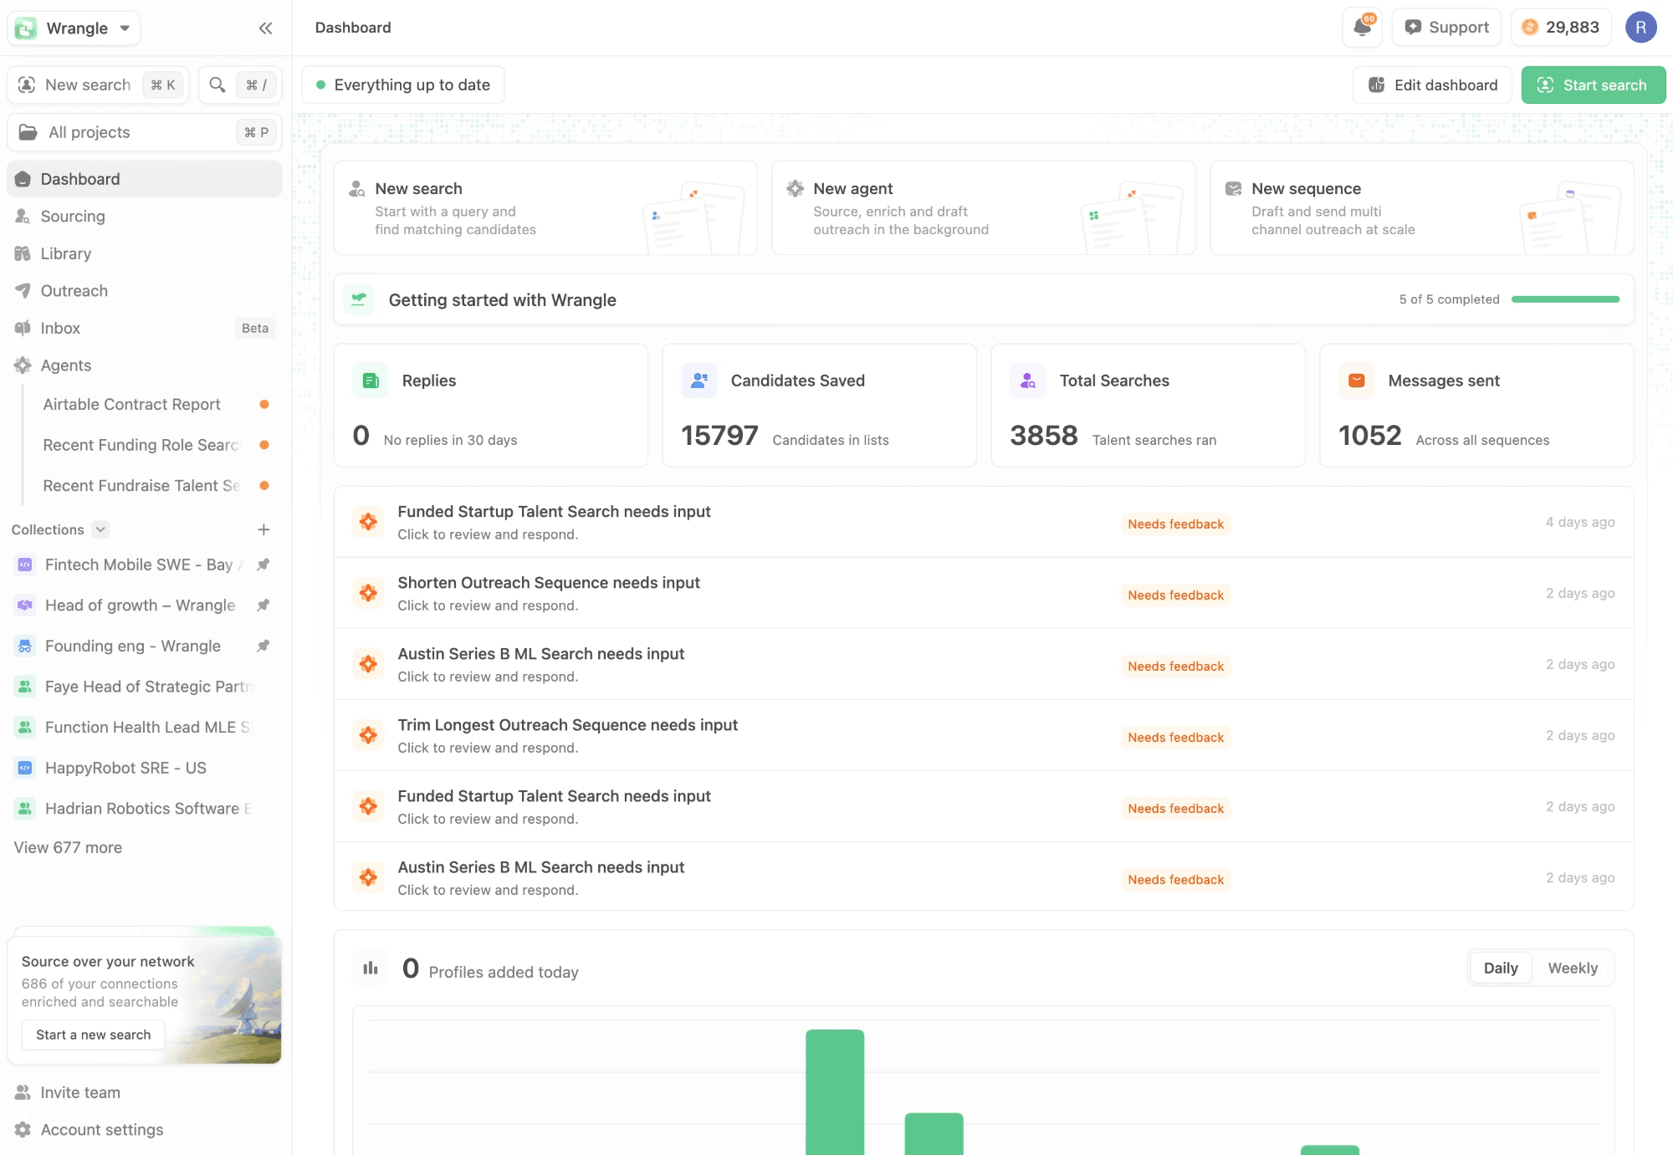1673x1155 pixels.
Task: Open Head of growth – Wrangle collection
Action: [144, 605]
